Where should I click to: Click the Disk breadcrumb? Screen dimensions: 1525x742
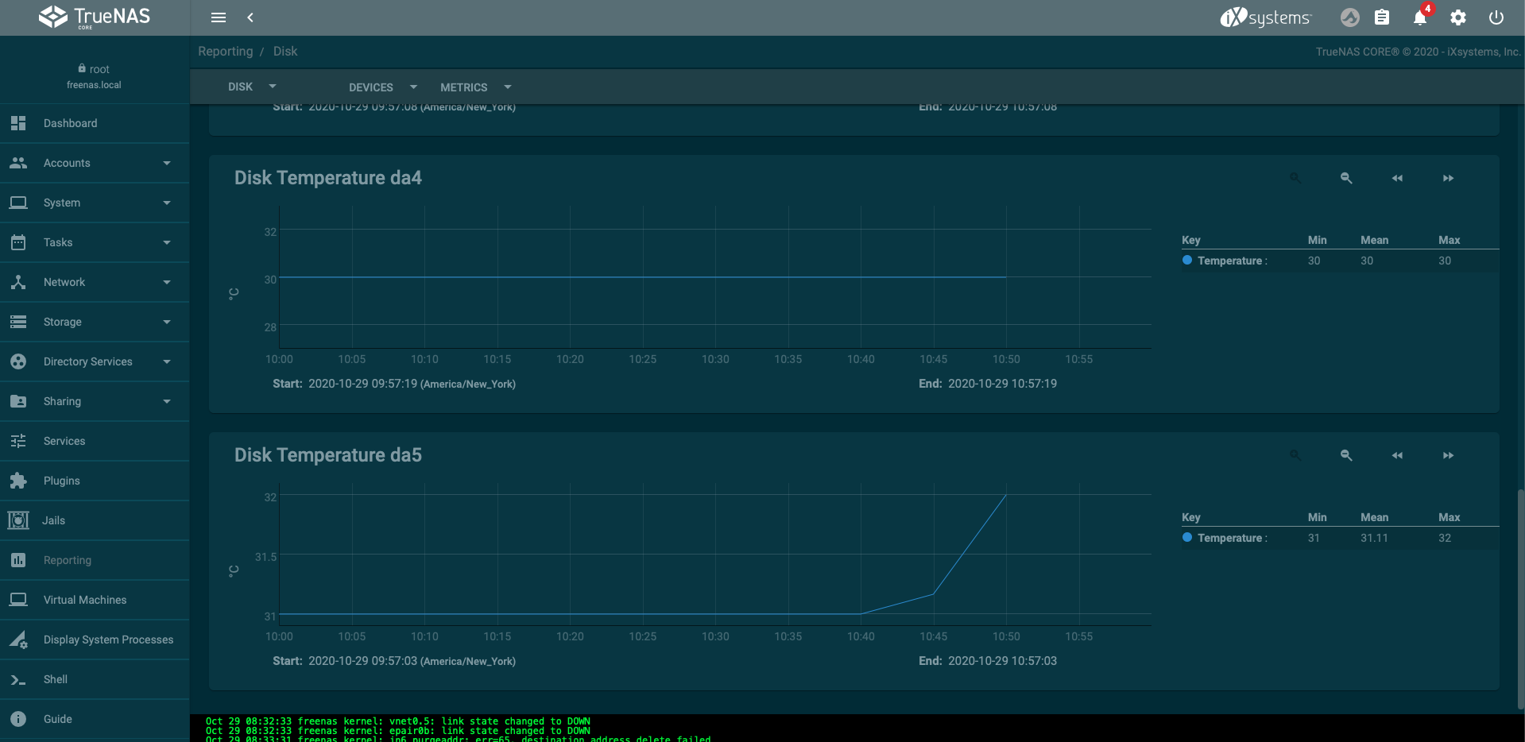point(285,51)
